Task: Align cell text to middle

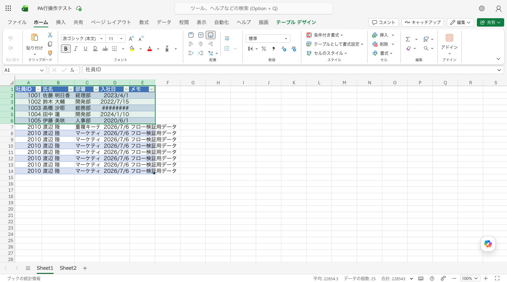Action: pos(201,35)
